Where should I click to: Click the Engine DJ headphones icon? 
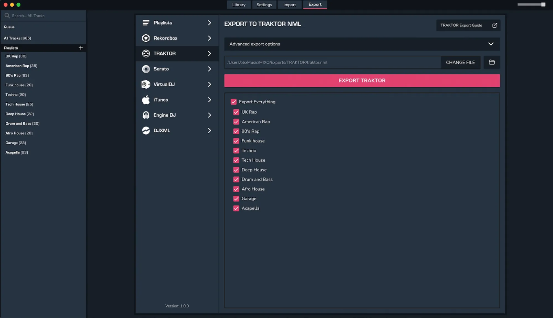coord(146,115)
